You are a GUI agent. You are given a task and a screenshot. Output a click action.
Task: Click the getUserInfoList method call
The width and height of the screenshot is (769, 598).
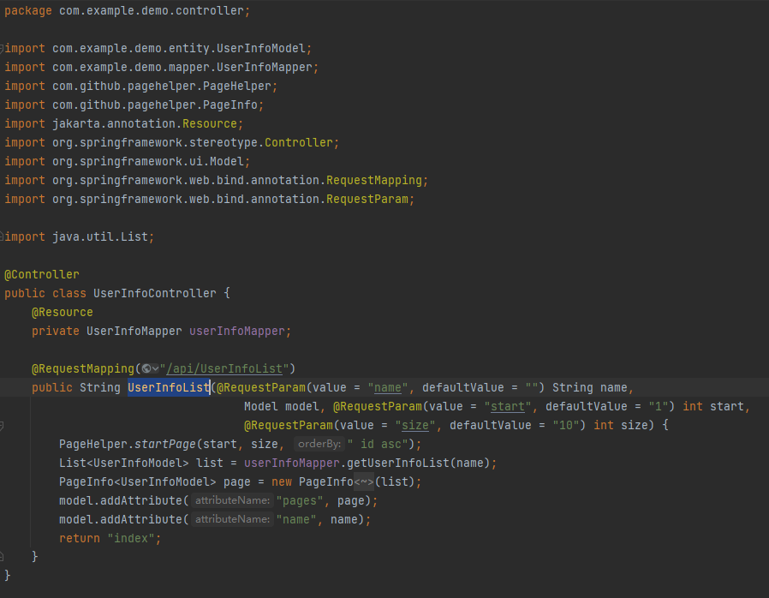click(x=397, y=463)
